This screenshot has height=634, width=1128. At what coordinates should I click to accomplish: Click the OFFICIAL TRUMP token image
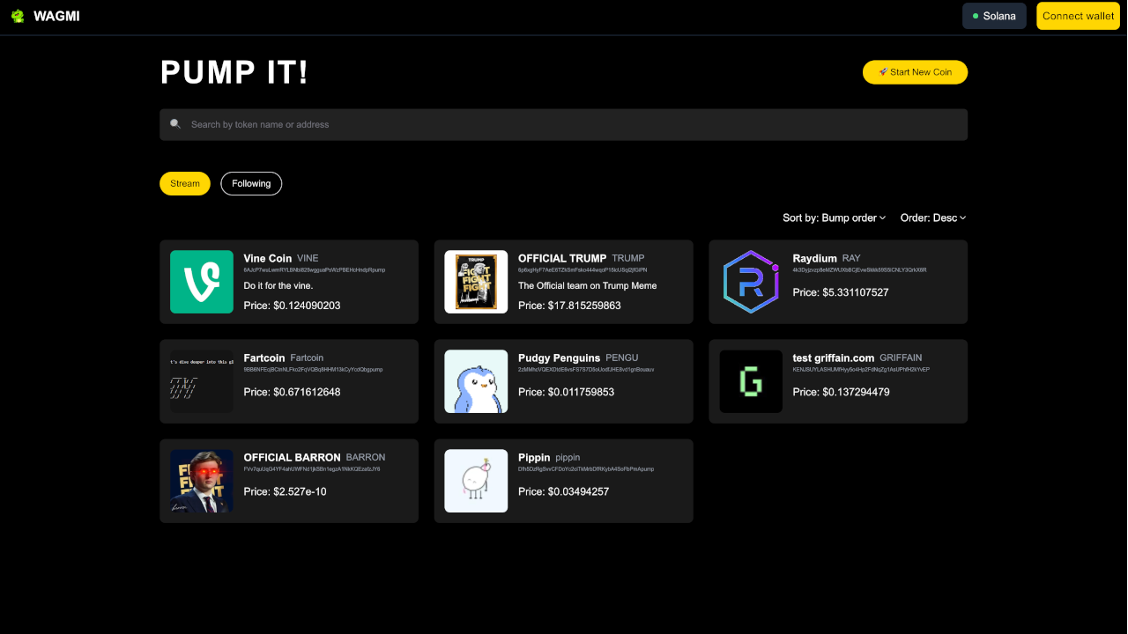[476, 282]
